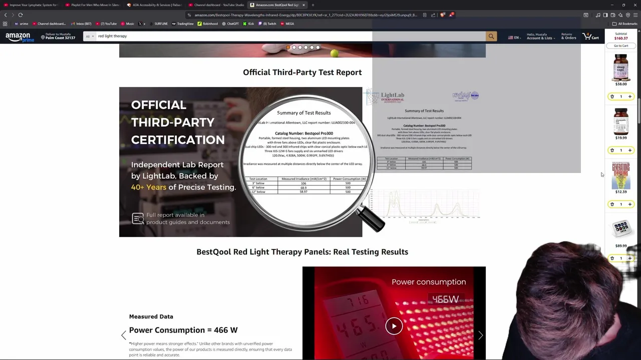Switch to Improve Your Lymphatic System tab
The height and width of the screenshot is (360, 641).
click(x=31, y=5)
